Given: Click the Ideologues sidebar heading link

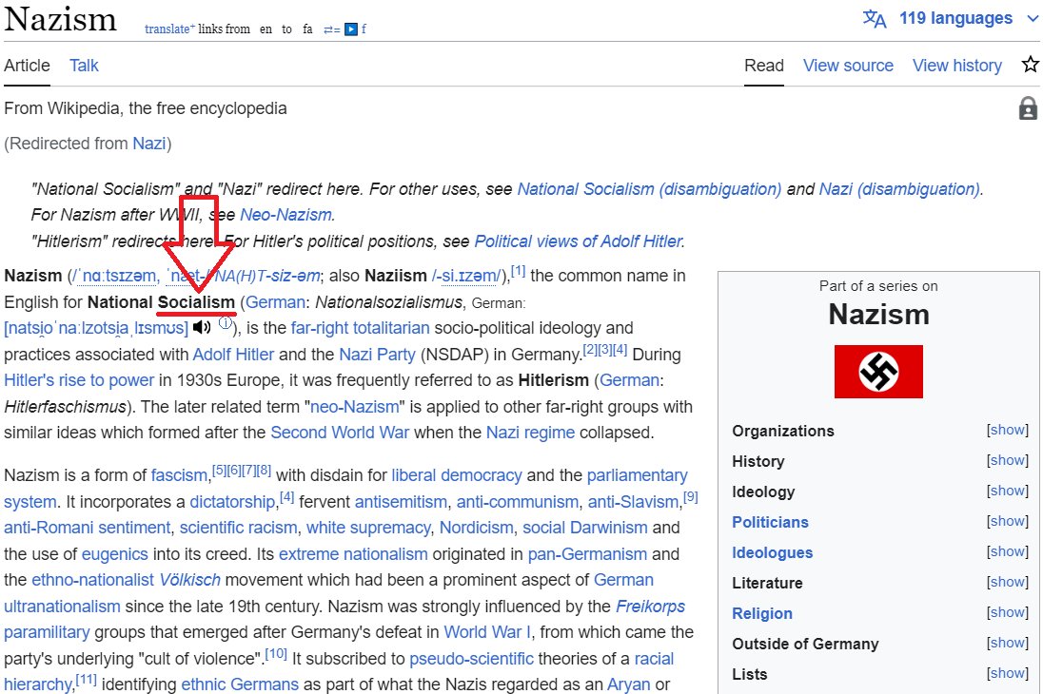Looking at the screenshot, I should point(773,553).
